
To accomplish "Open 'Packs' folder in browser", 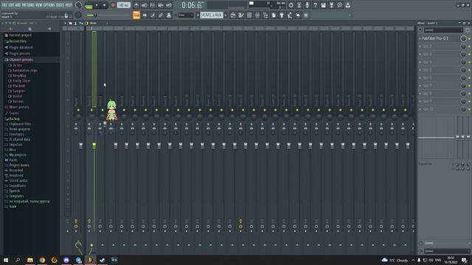I will pyautogui.click(x=13, y=160).
